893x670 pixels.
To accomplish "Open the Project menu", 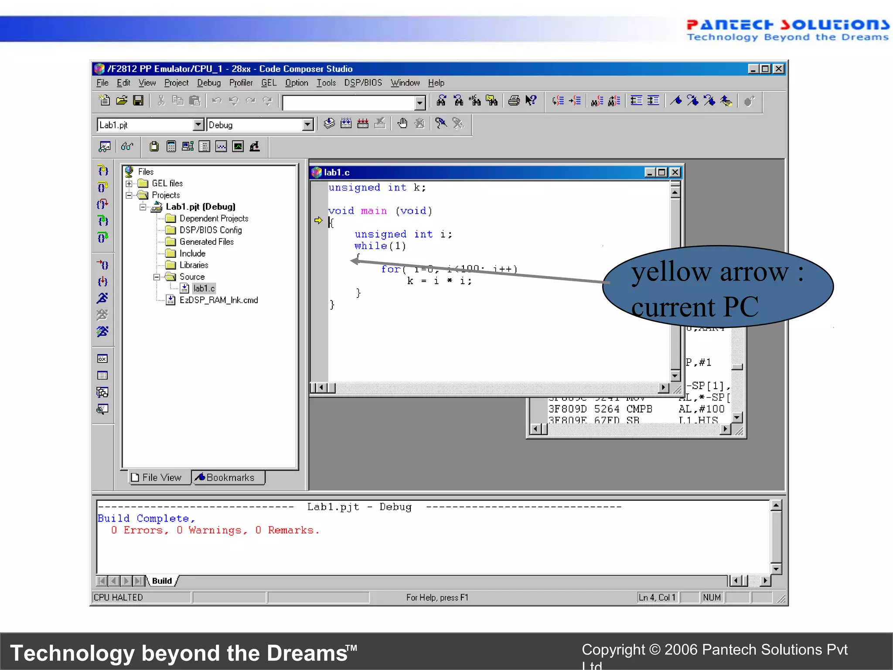I will (176, 83).
